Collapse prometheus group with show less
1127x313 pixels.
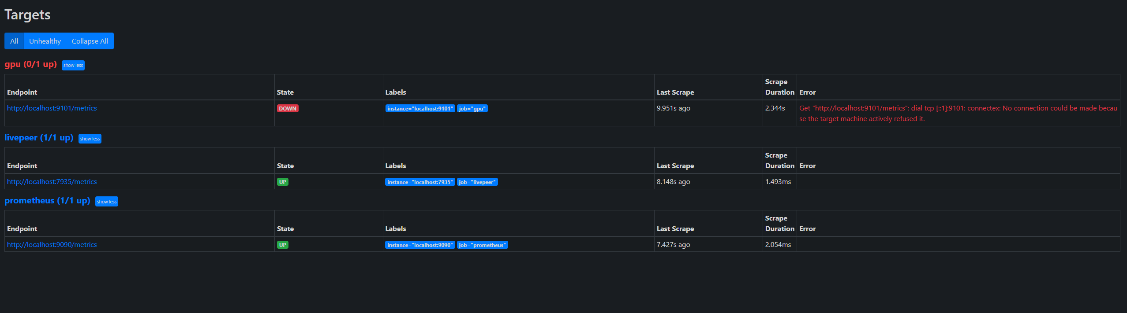coord(107,202)
